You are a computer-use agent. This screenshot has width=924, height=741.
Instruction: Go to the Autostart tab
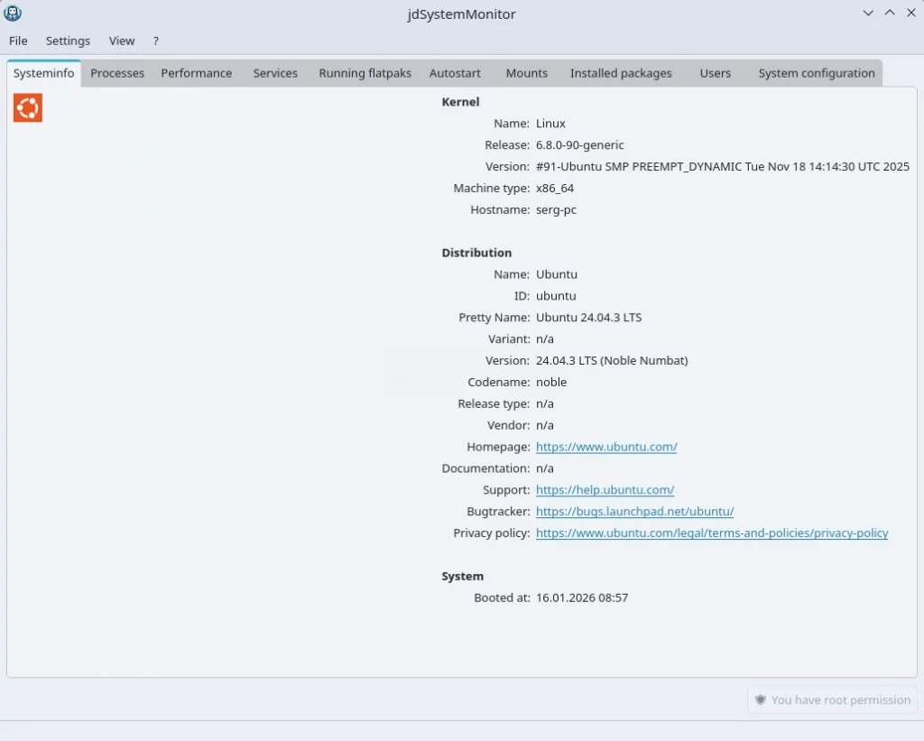click(x=455, y=73)
